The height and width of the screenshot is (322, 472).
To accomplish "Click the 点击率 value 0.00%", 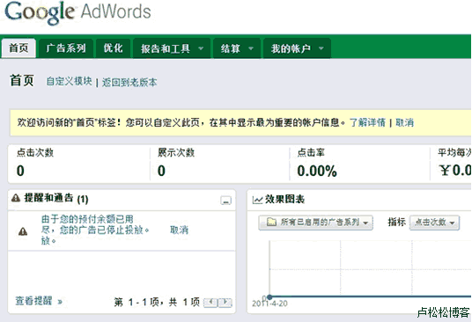I will [x=317, y=171].
